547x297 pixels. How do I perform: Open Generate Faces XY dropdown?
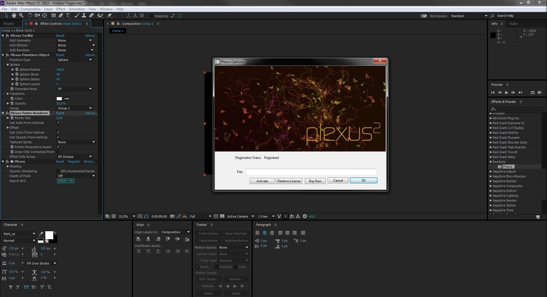click(75, 89)
